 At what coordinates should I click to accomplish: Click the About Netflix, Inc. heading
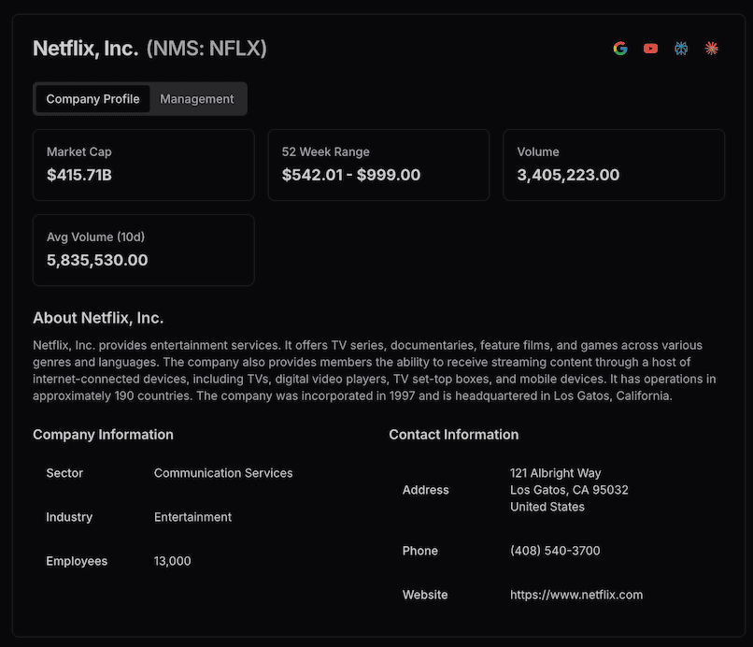(x=98, y=318)
